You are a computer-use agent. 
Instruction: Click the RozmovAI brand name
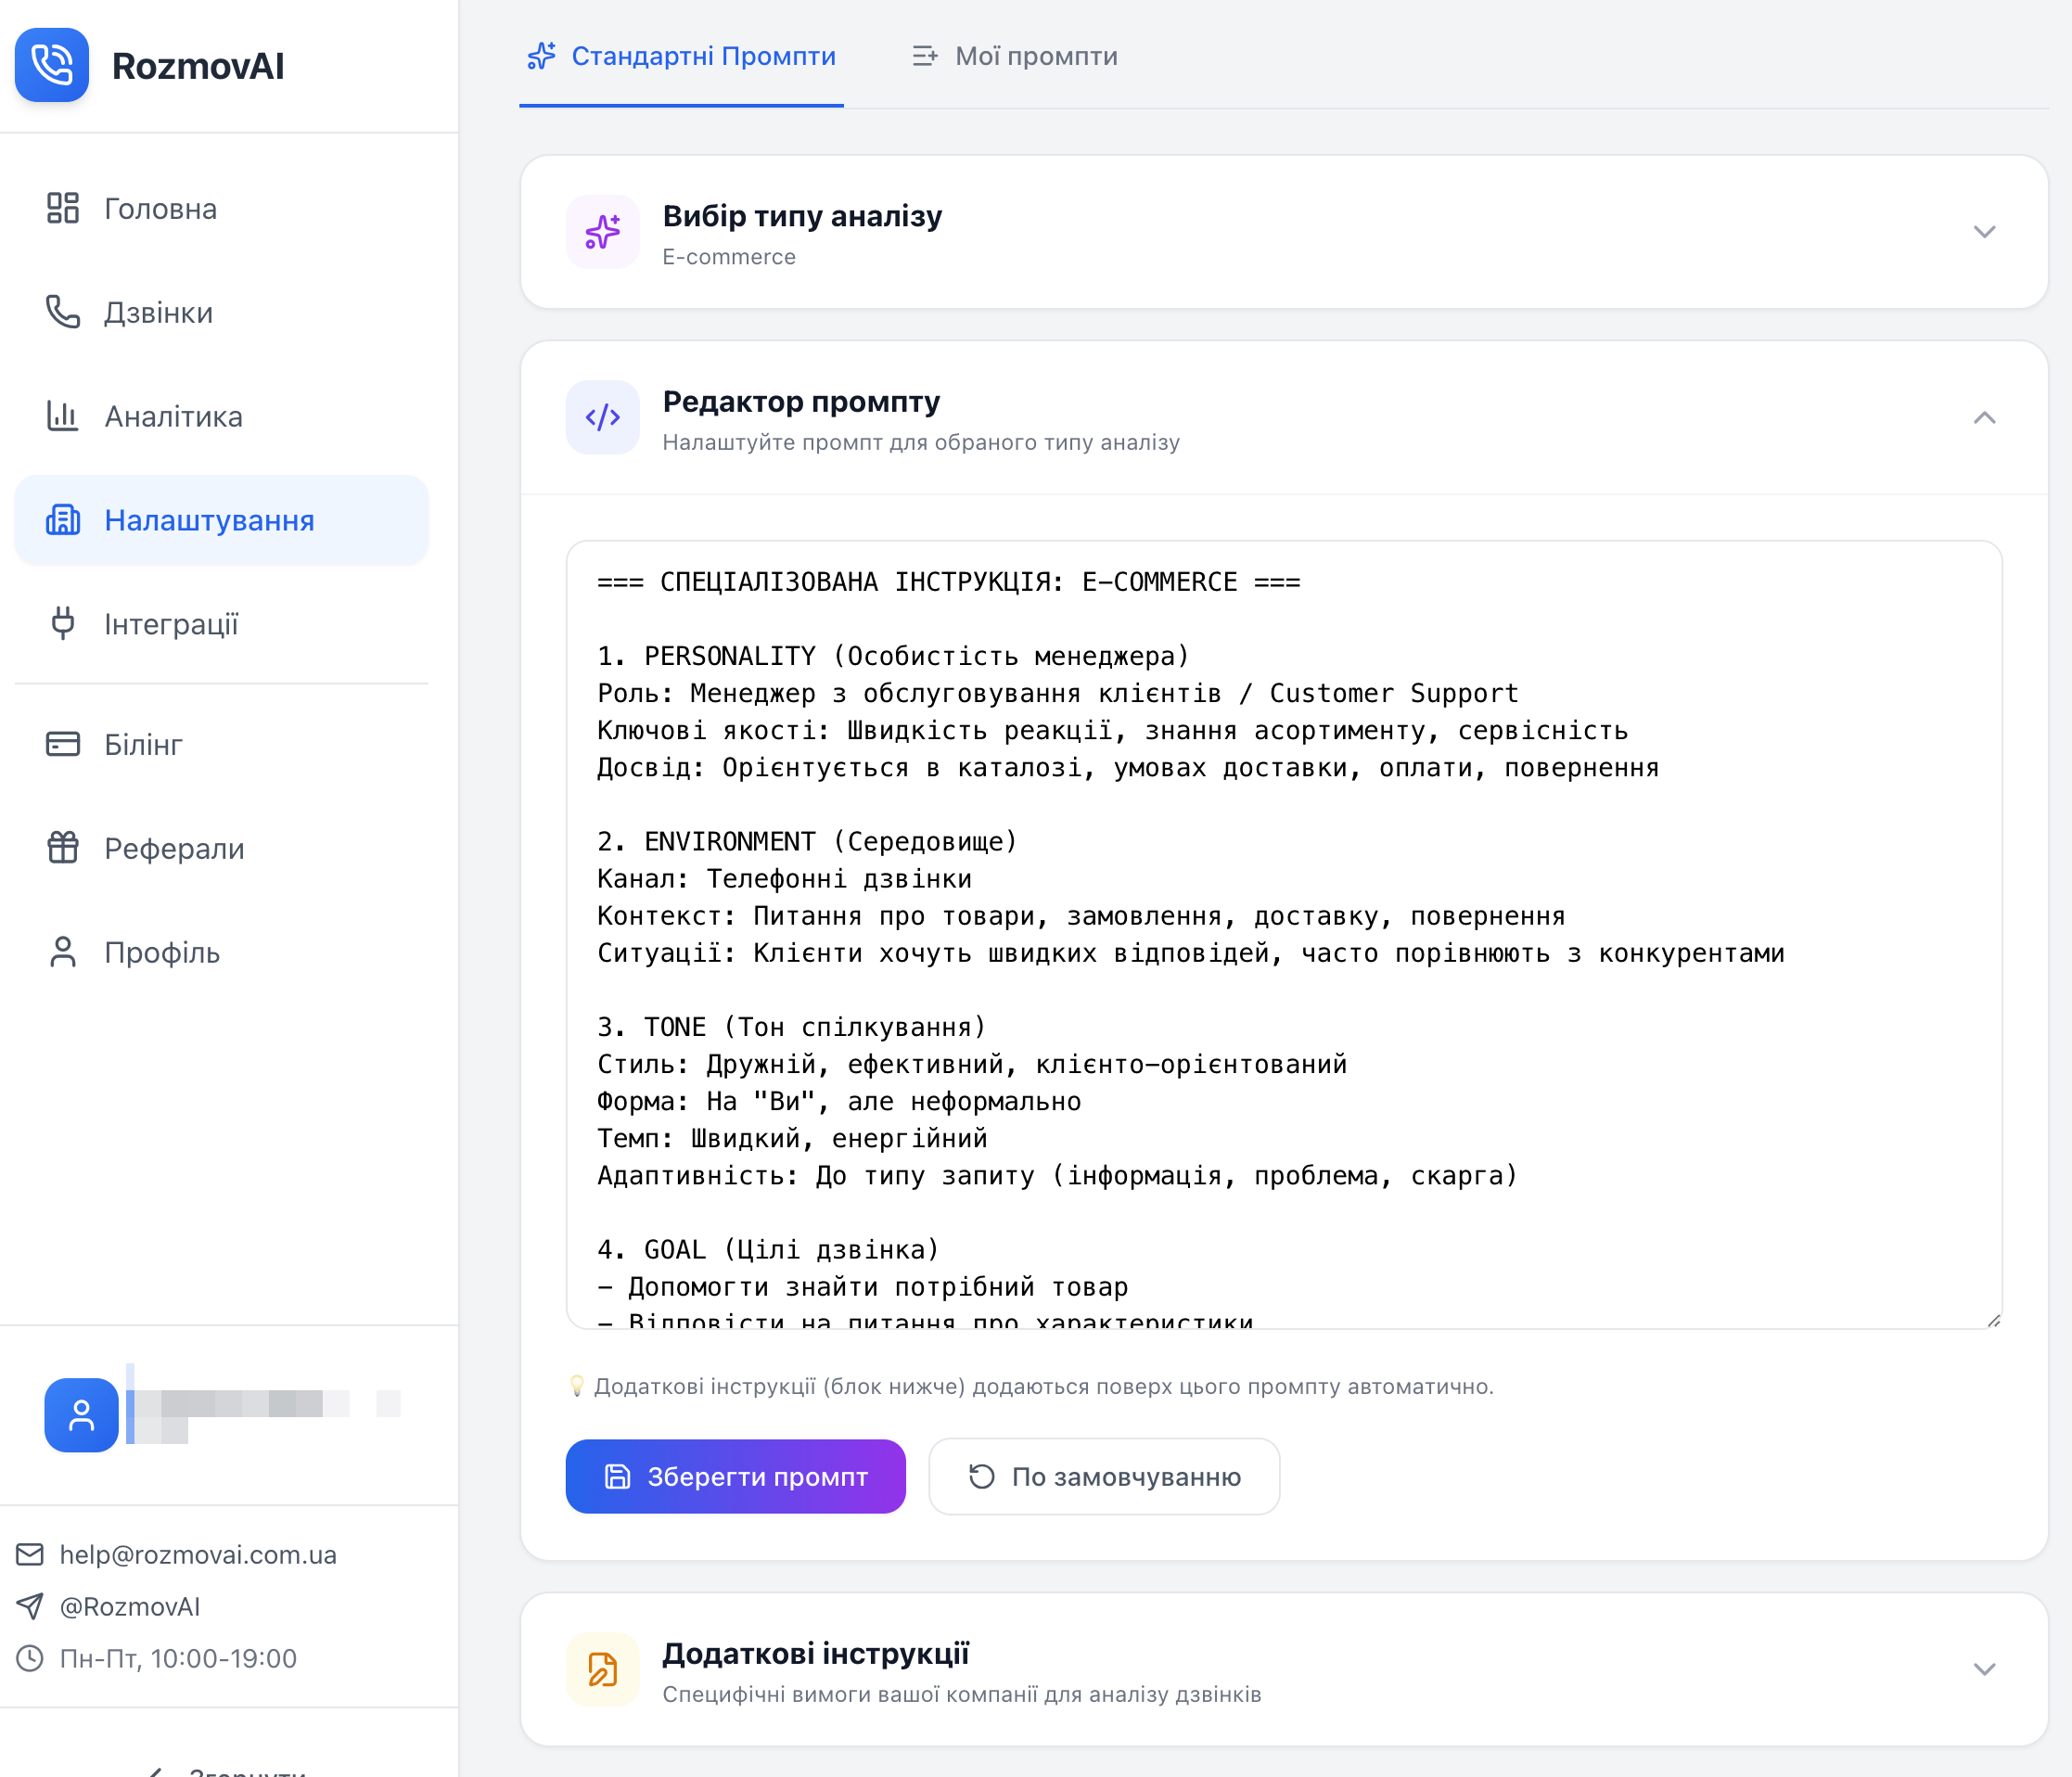tap(198, 66)
